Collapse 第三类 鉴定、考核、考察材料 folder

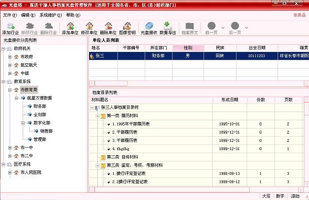97,166
